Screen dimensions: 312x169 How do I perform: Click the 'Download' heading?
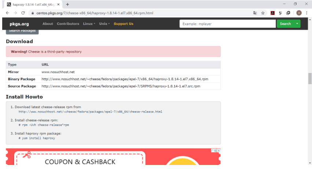tap(19, 41)
